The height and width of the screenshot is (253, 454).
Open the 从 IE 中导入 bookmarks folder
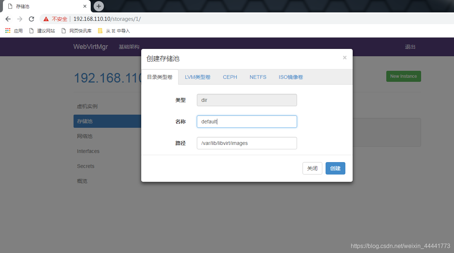(x=114, y=31)
